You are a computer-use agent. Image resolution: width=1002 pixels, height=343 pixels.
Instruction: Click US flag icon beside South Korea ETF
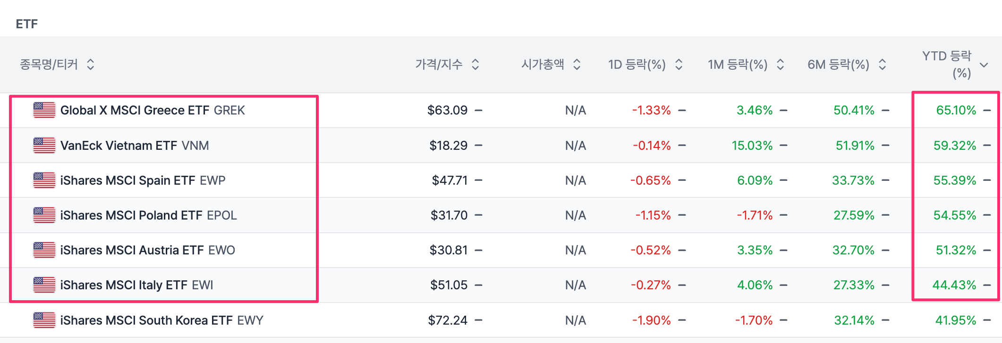pos(44,320)
